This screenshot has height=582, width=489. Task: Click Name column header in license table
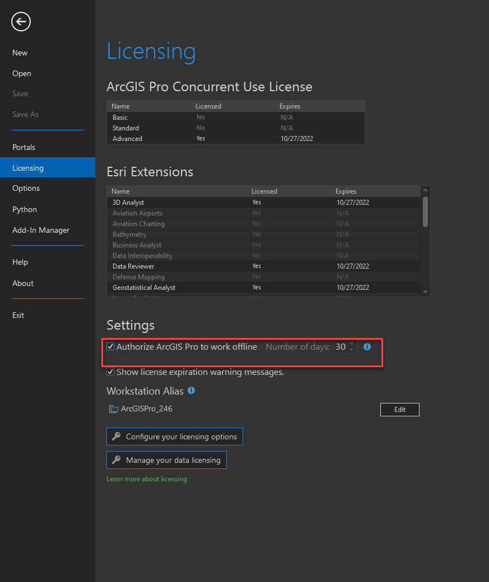[x=120, y=106]
